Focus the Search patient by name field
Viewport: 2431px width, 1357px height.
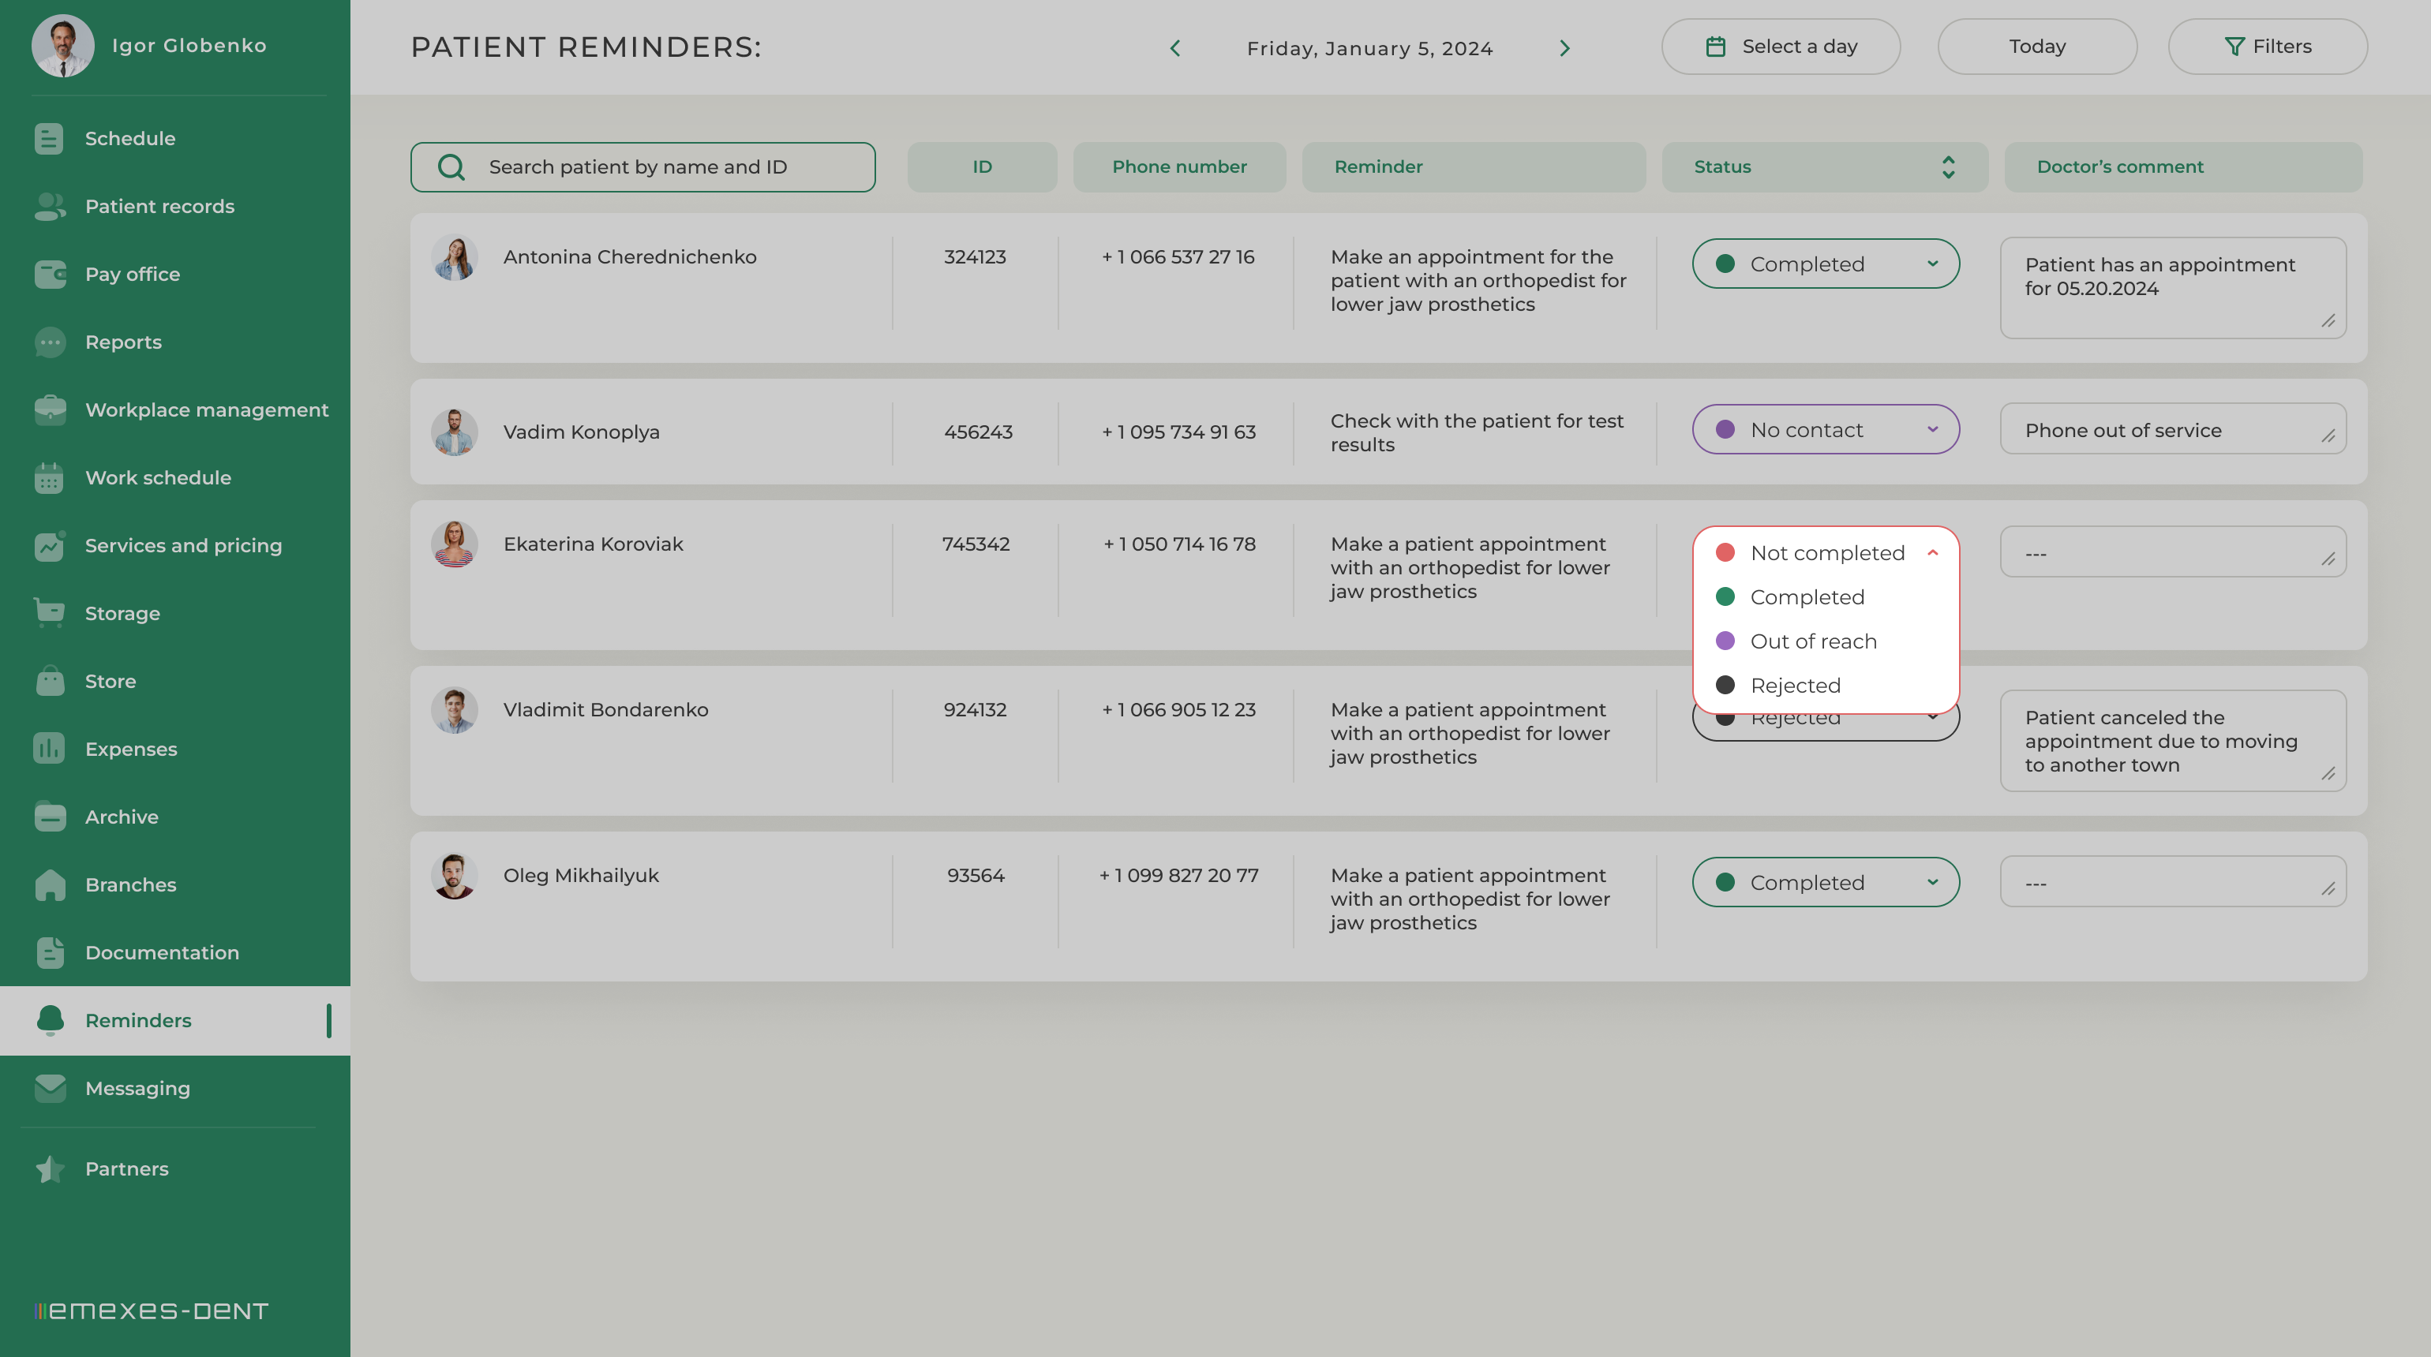(x=642, y=167)
